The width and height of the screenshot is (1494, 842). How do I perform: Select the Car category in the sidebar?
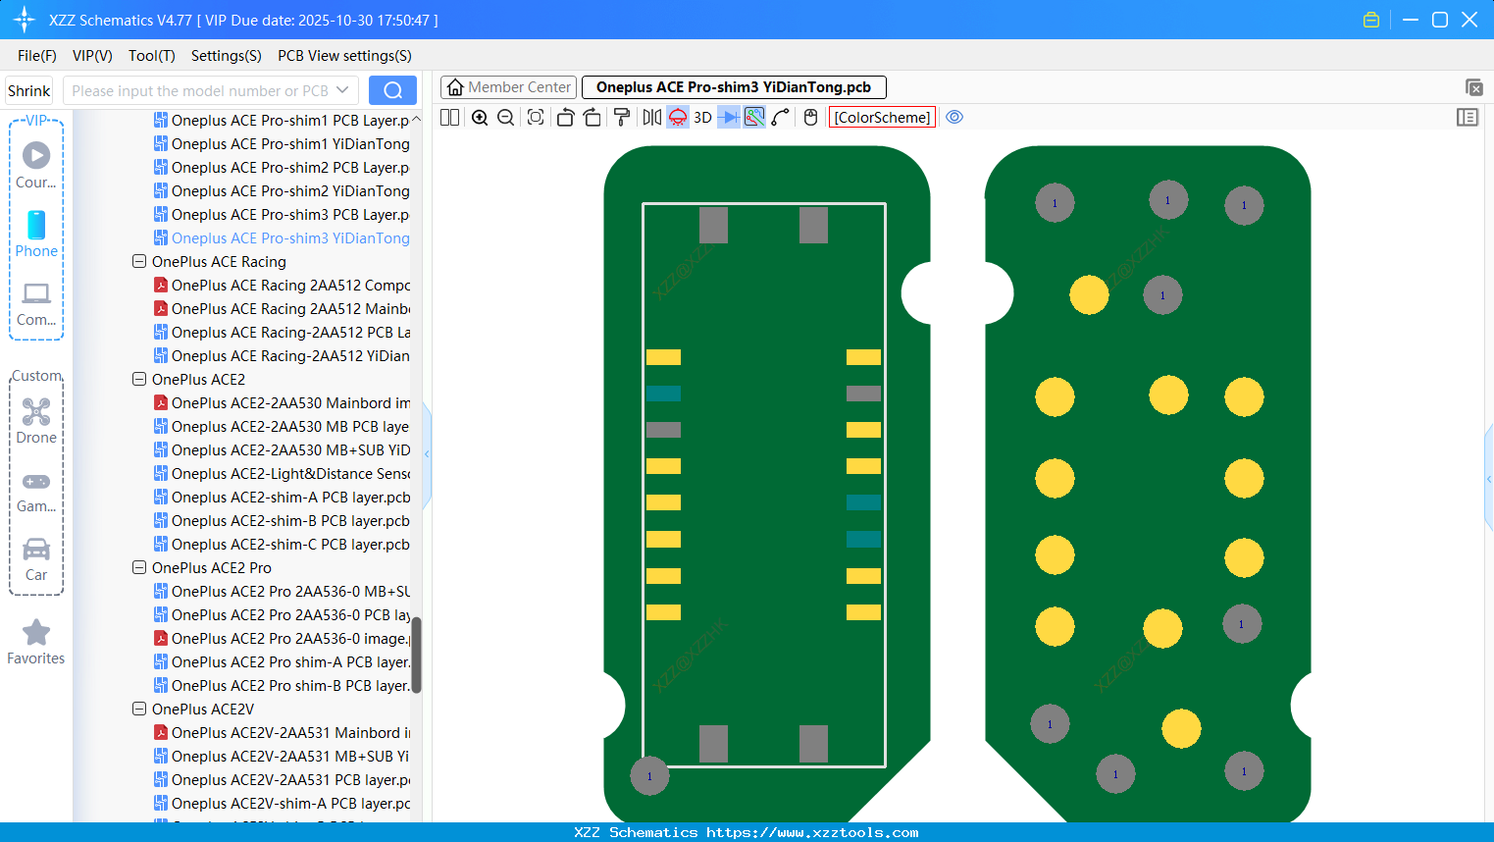36,559
